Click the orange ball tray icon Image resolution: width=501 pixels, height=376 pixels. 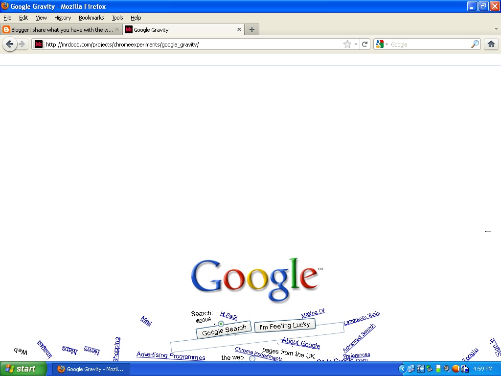point(456,369)
